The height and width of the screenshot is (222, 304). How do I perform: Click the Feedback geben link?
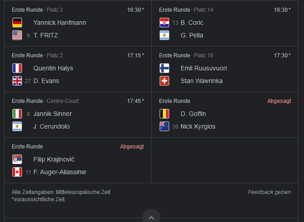269,192
